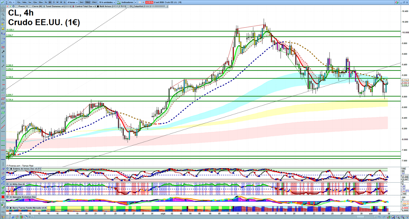Open the share icon at bottom left
This screenshot has width=409, height=219.
pyautogui.click(x=8, y=217)
